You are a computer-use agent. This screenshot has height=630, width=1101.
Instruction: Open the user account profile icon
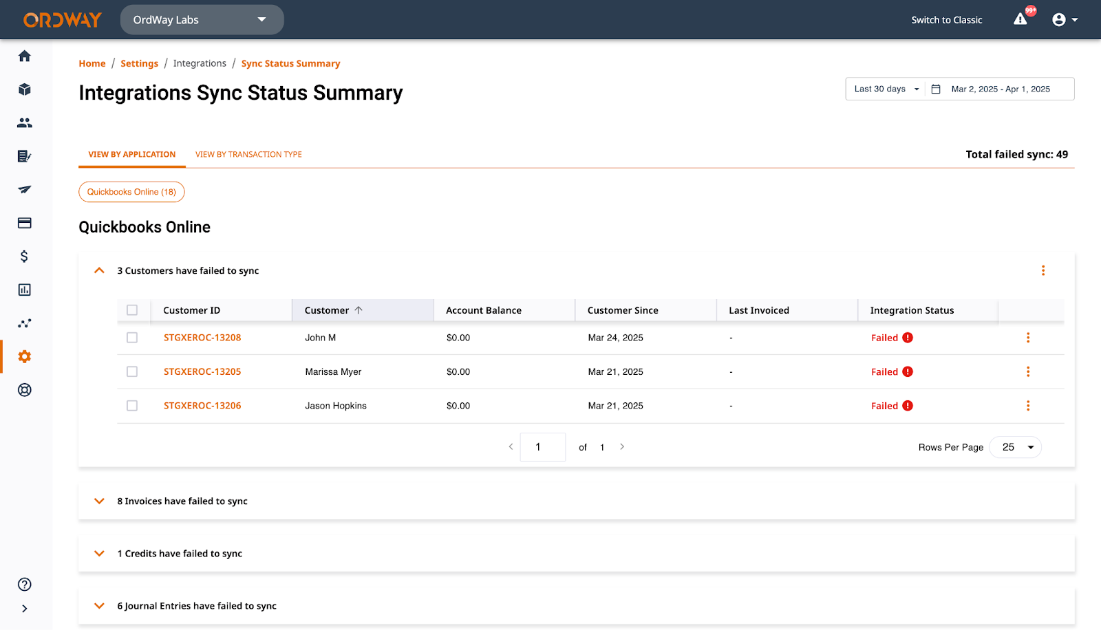[x=1059, y=20]
